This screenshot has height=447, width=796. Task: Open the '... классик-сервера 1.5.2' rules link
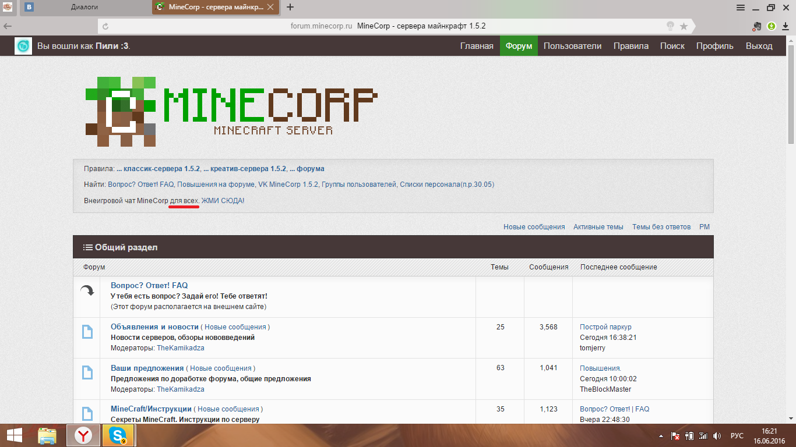[x=158, y=169]
